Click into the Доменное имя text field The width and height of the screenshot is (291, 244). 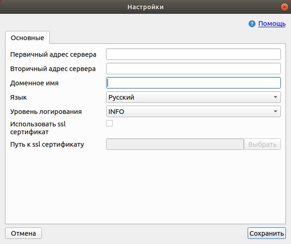(x=193, y=83)
